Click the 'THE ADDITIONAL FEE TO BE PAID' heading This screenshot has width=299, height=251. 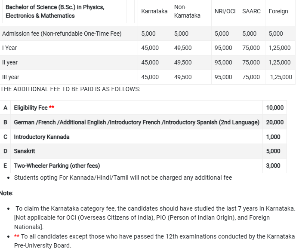coord(70,89)
